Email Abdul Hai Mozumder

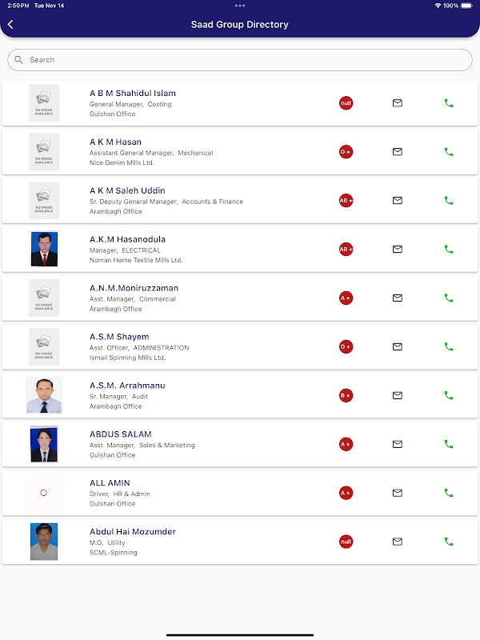(x=398, y=542)
